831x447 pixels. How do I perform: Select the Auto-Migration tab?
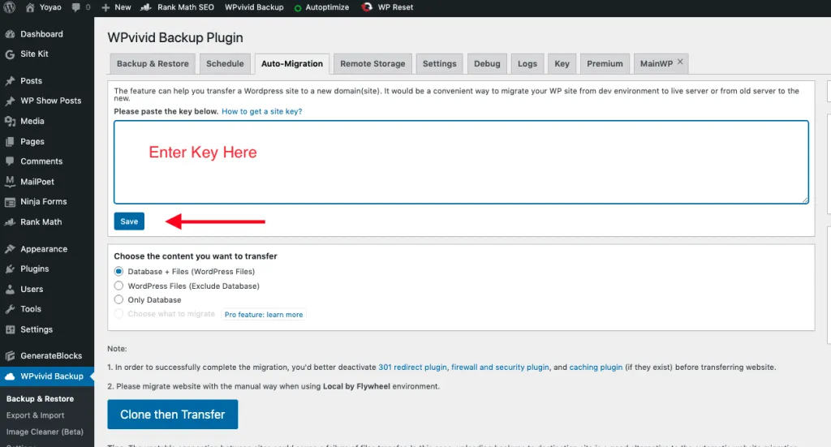(292, 63)
